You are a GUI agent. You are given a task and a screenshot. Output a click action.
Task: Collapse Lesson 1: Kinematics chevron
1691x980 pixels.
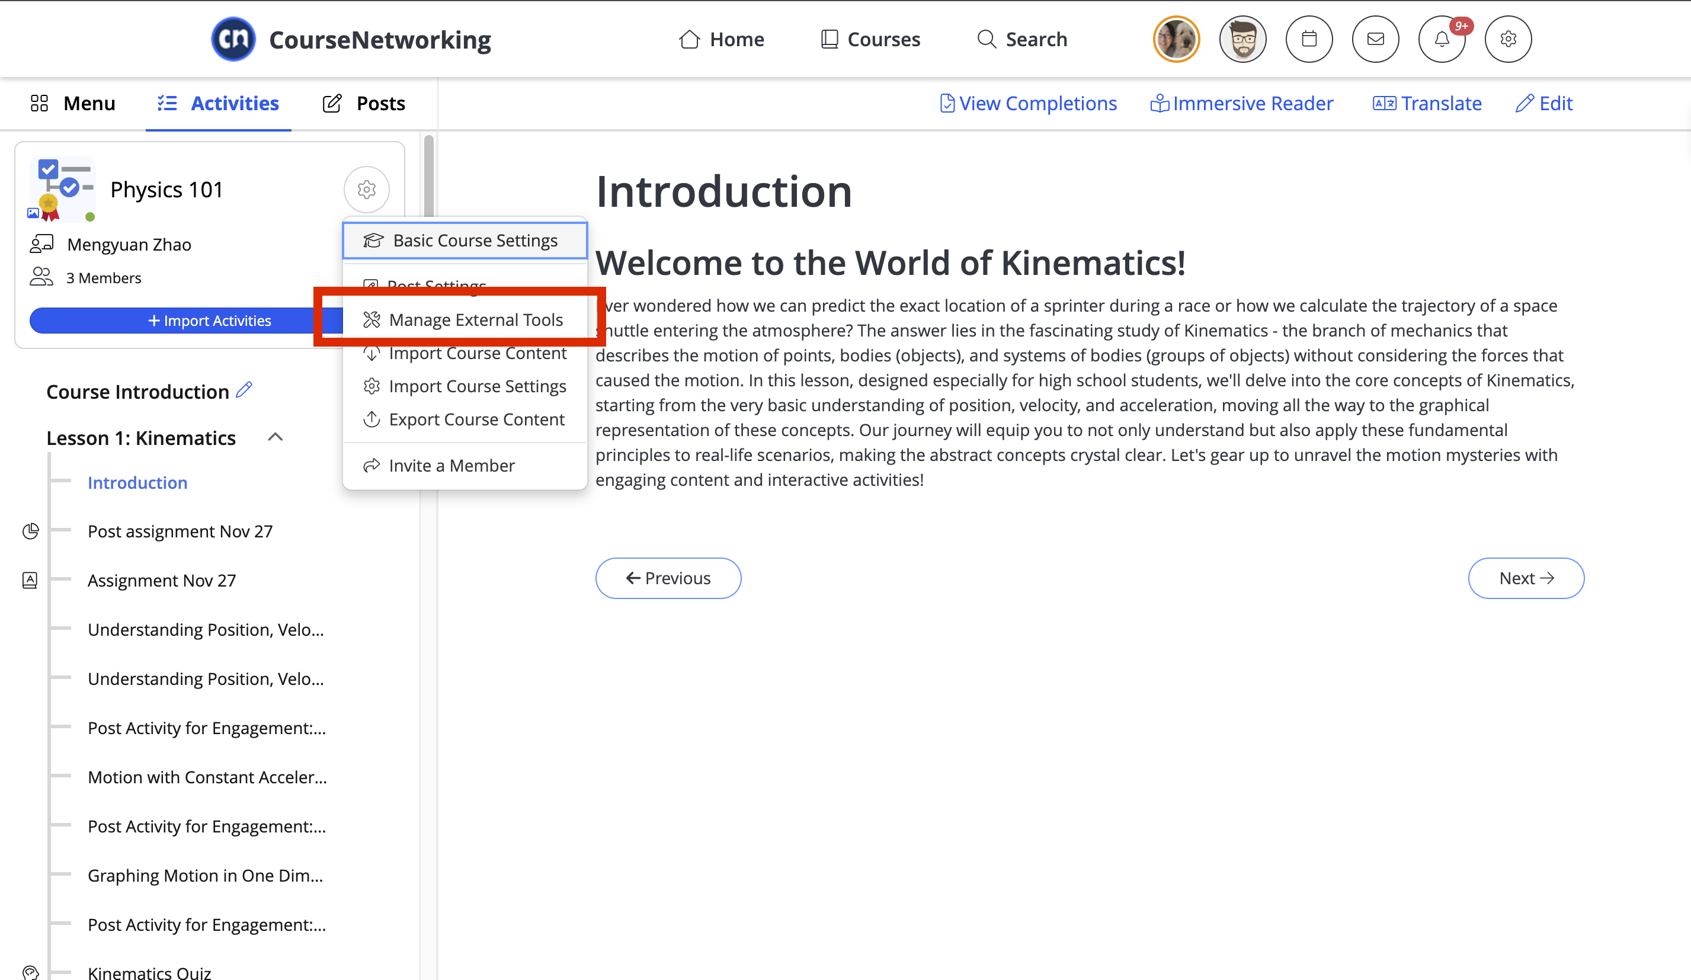click(x=275, y=437)
